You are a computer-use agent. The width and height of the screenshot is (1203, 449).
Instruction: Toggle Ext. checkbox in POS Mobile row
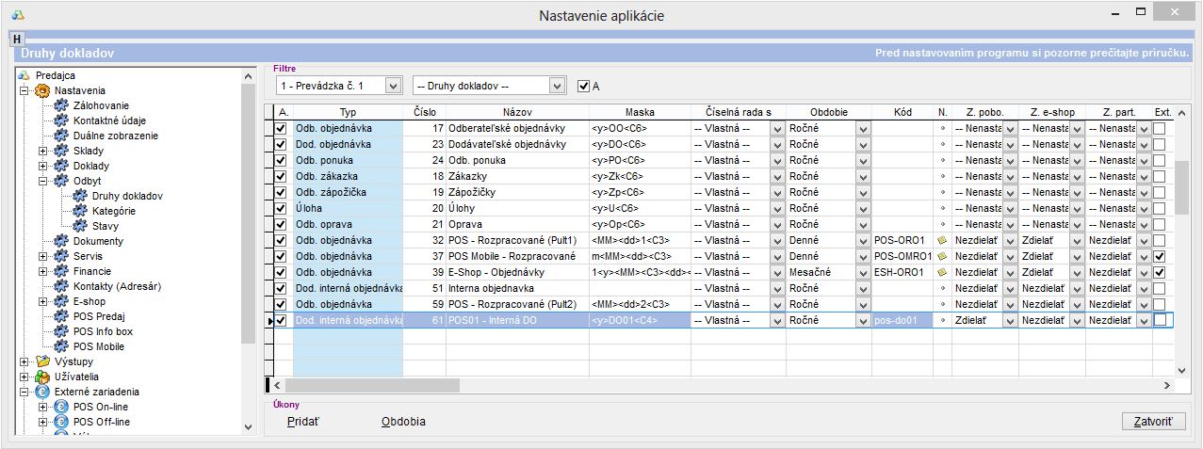coord(1160,256)
